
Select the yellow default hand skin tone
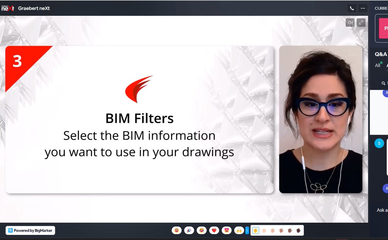tap(255, 230)
